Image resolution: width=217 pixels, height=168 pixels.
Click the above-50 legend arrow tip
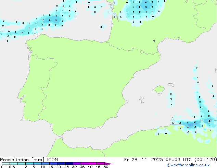(x=108, y=164)
